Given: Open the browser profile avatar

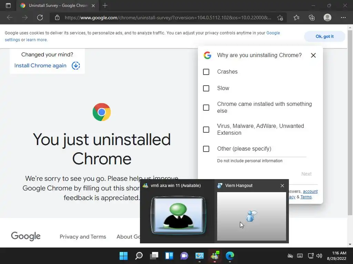Looking at the screenshot, I should [327, 18].
